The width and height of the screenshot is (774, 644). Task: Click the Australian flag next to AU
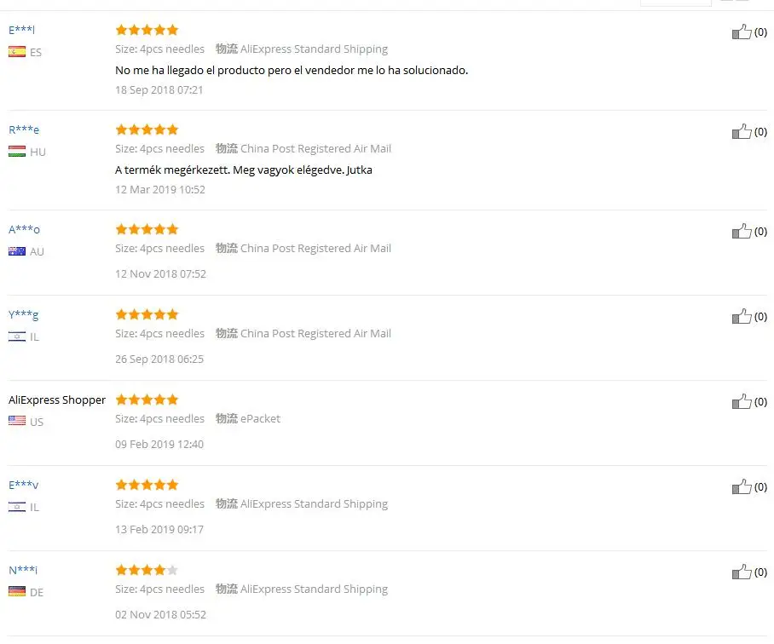pyautogui.click(x=17, y=251)
